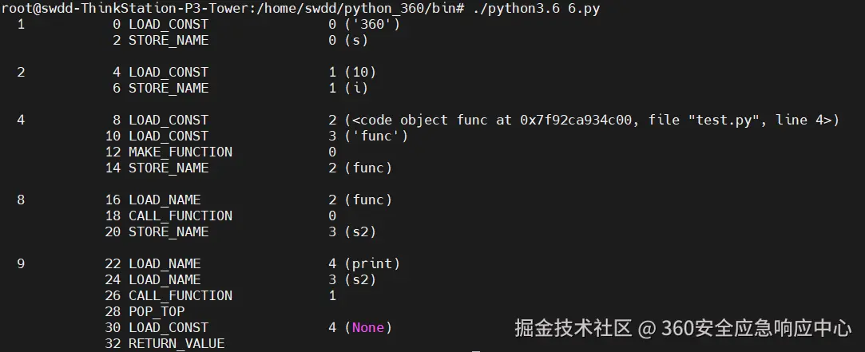Click the 360 security center watermark text
This screenshot has width=865, height=352.
(x=683, y=328)
